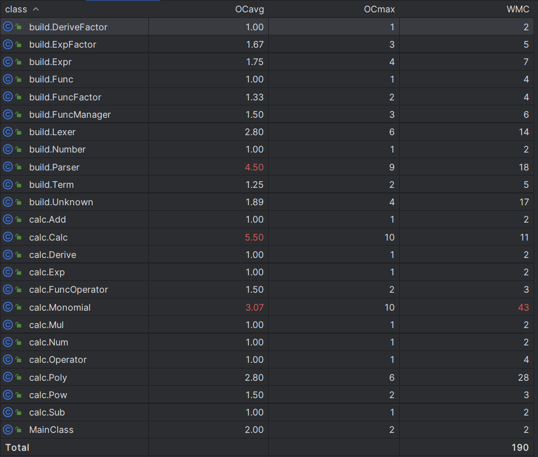The height and width of the screenshot is (457, 538).
Task: Select the calc.Monomial class name
Action: tap(60, 307)
